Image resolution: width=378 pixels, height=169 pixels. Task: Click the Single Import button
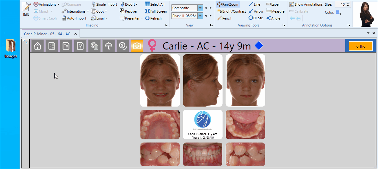104,4
